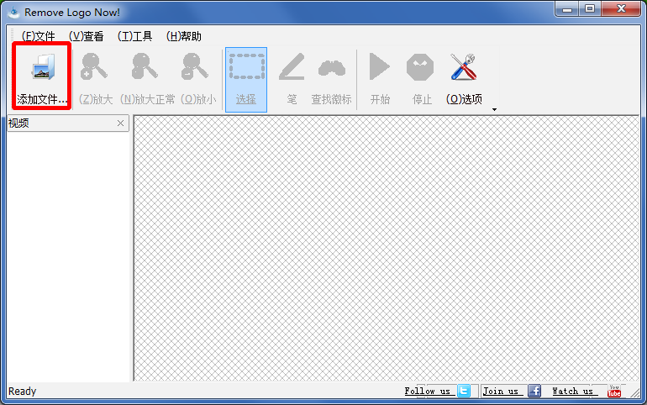Click the Remove Logo Now app icon in title bar
The width and height of the screenshot is (647, 405).
13,12
